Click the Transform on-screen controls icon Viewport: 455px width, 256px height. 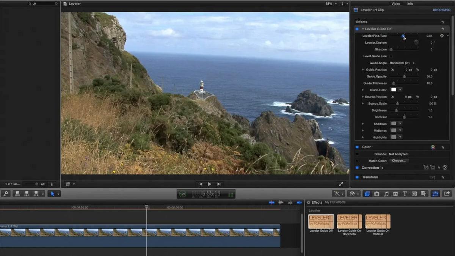tap(432, 177)
